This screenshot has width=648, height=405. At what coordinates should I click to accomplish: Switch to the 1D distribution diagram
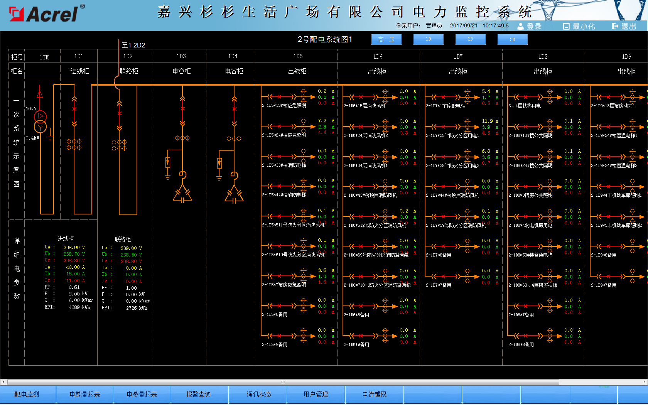pos(428,39)
